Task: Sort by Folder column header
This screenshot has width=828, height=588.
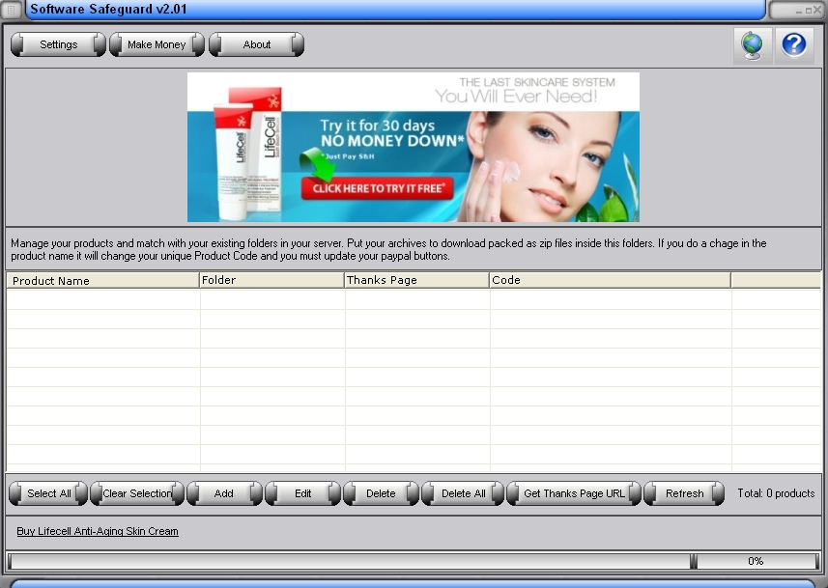Action: coord(271,280)
